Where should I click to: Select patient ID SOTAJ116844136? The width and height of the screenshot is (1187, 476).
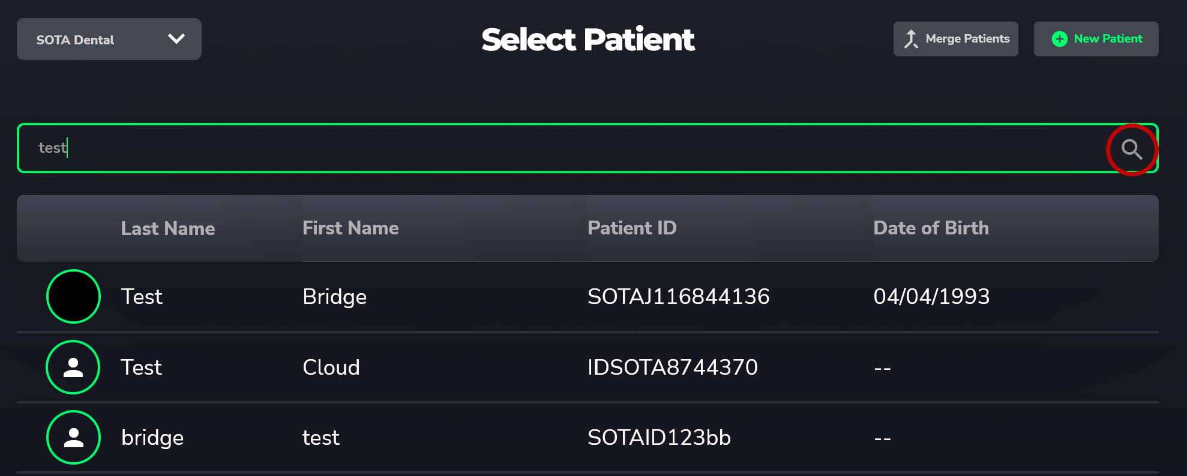pyautogui.click(x=678, y=297)
